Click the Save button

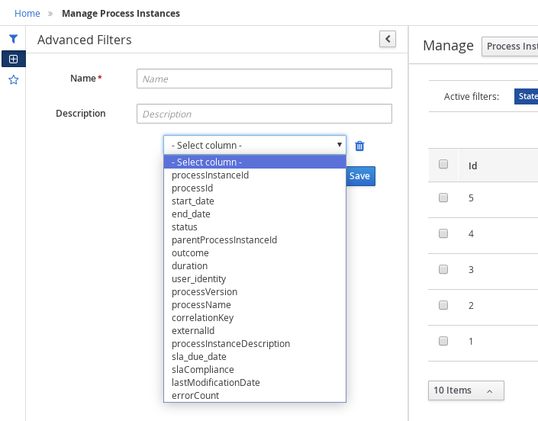click(360, 176)
